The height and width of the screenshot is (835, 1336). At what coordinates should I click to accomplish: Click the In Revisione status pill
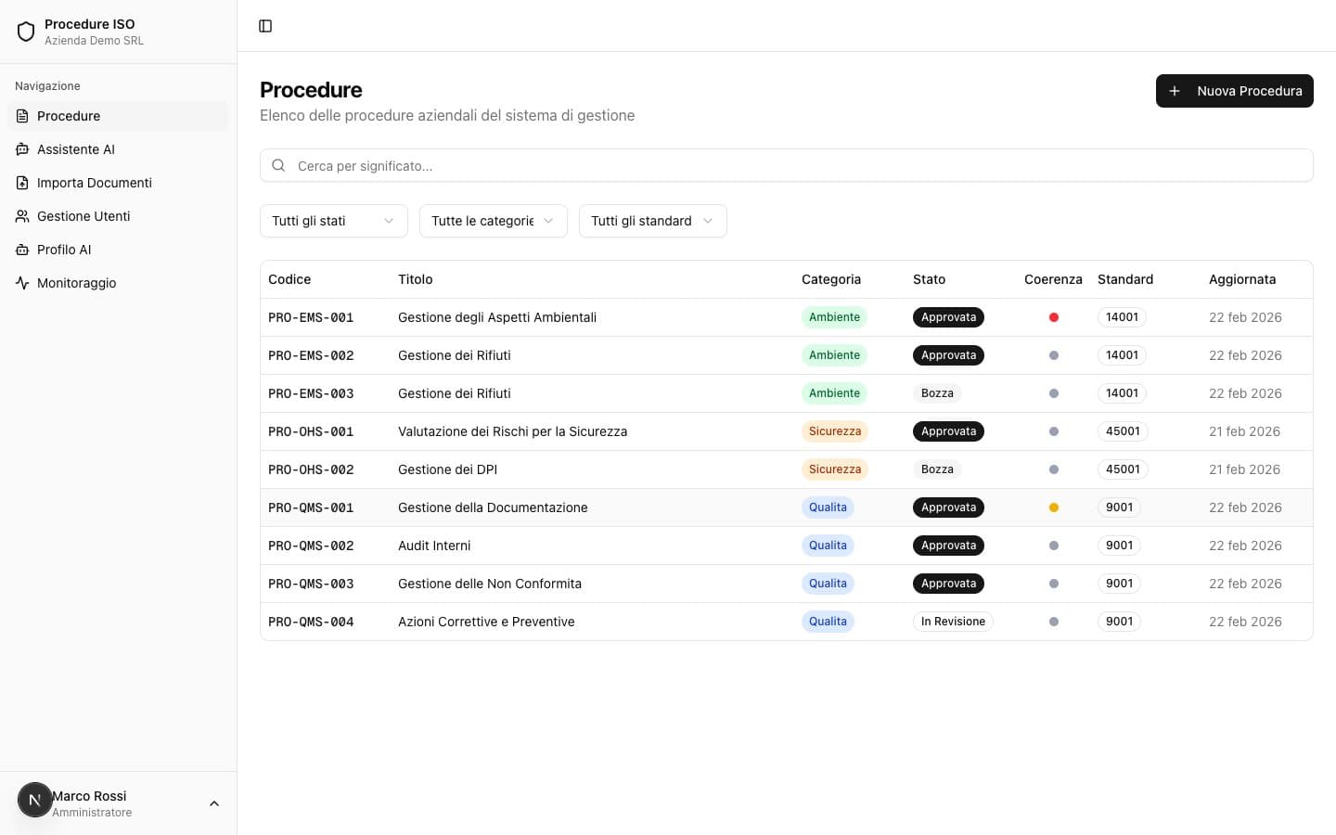click(x=953, y=622)
